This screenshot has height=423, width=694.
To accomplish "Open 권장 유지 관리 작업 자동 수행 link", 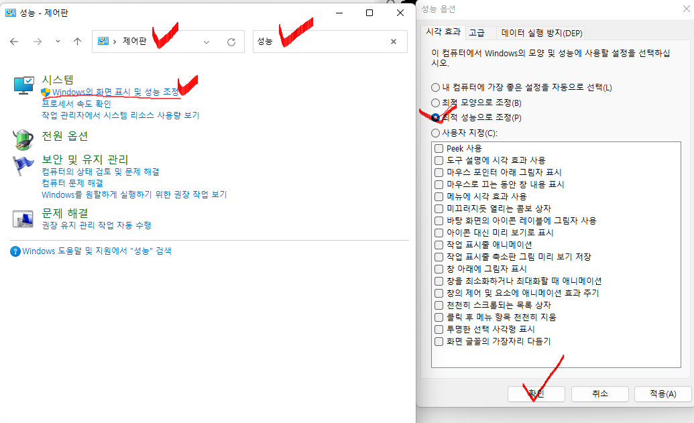I will click(x=97, y=225).
